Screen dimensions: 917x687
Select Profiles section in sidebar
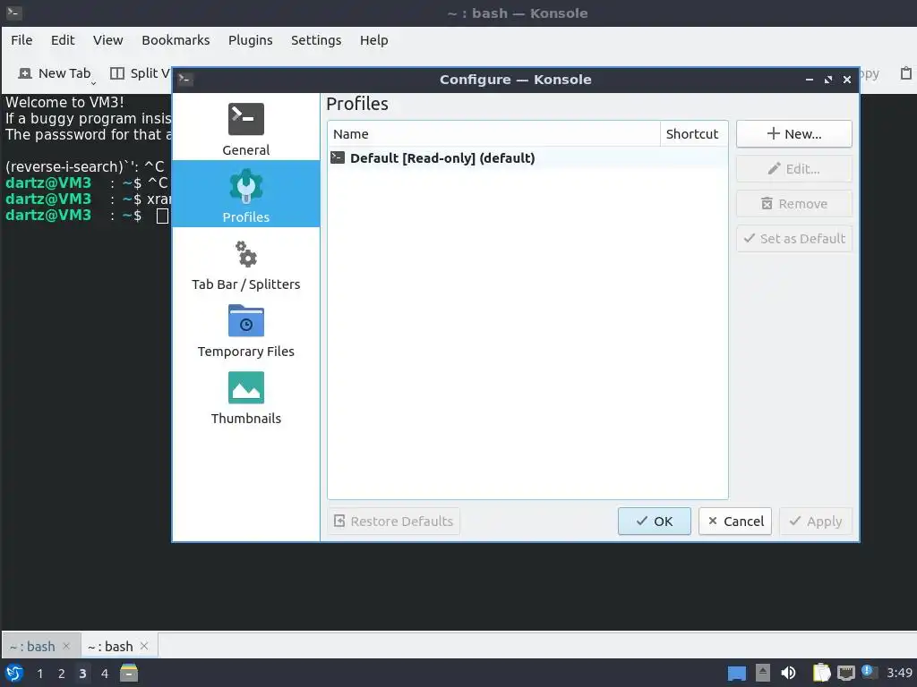tap(245, 194)
